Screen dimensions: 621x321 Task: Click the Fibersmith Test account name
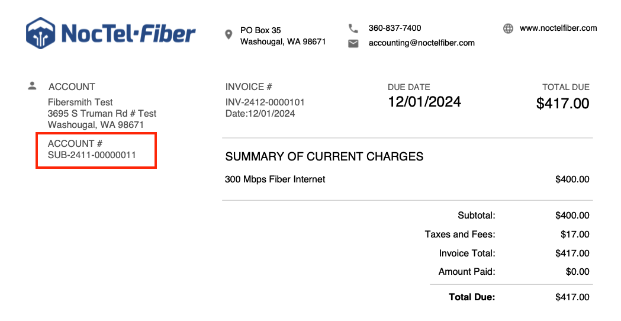tap(81, 102)
